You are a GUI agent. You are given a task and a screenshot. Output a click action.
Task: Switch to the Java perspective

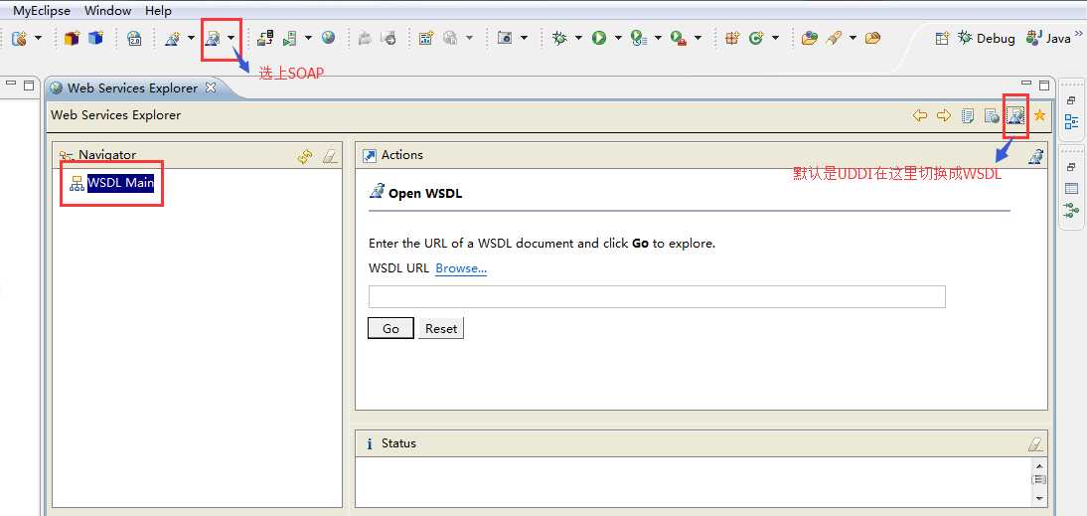(x=1049, y=38)
